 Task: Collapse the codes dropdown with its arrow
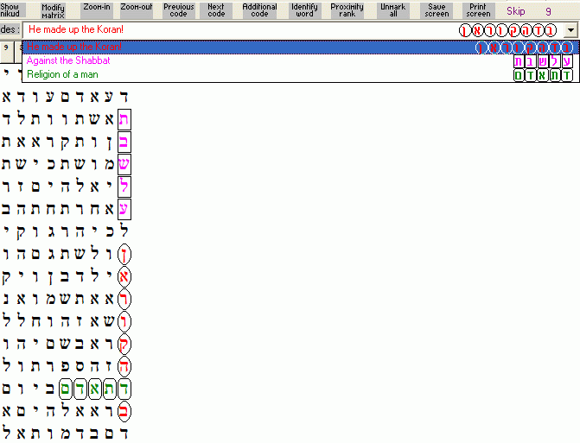coord(570,30)
